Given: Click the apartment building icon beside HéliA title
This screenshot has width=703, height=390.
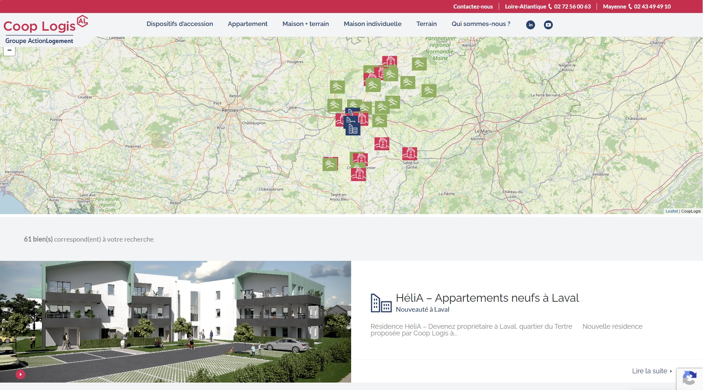Looking at the screenshot, I should click(x=381, y=303).
